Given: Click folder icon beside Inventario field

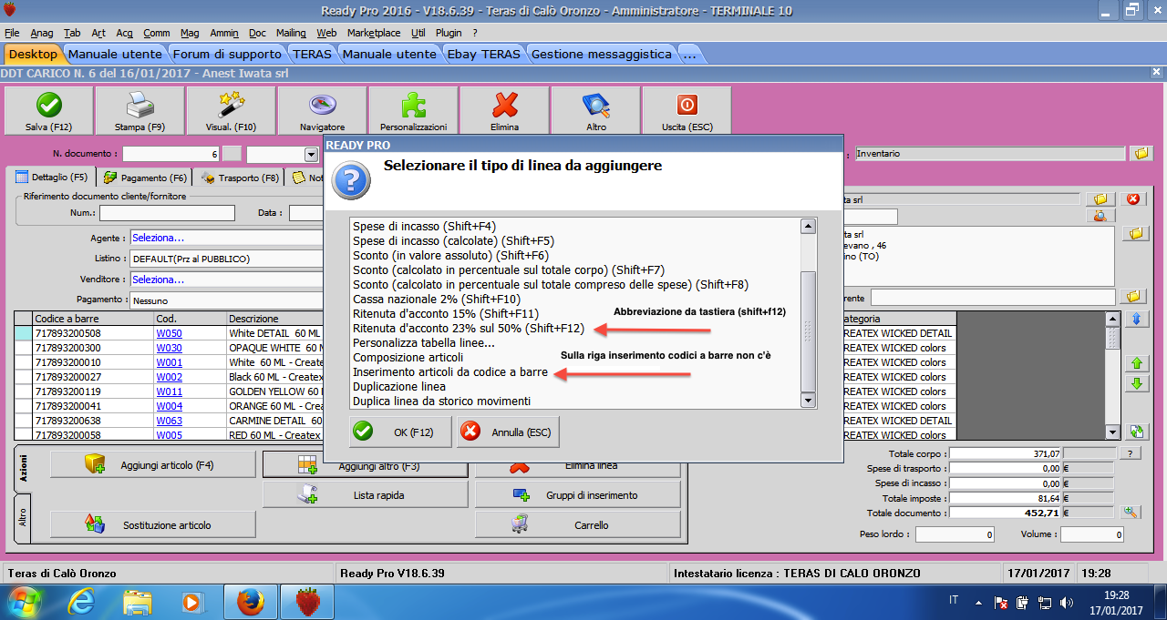Looking at the screenshot, I should tap(1141, 154).
